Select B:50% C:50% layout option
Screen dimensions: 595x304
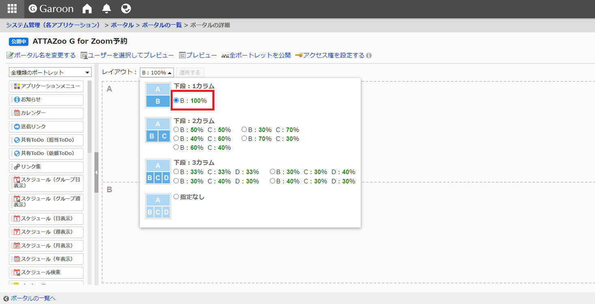pyautogui.click(x=176, y=130)
